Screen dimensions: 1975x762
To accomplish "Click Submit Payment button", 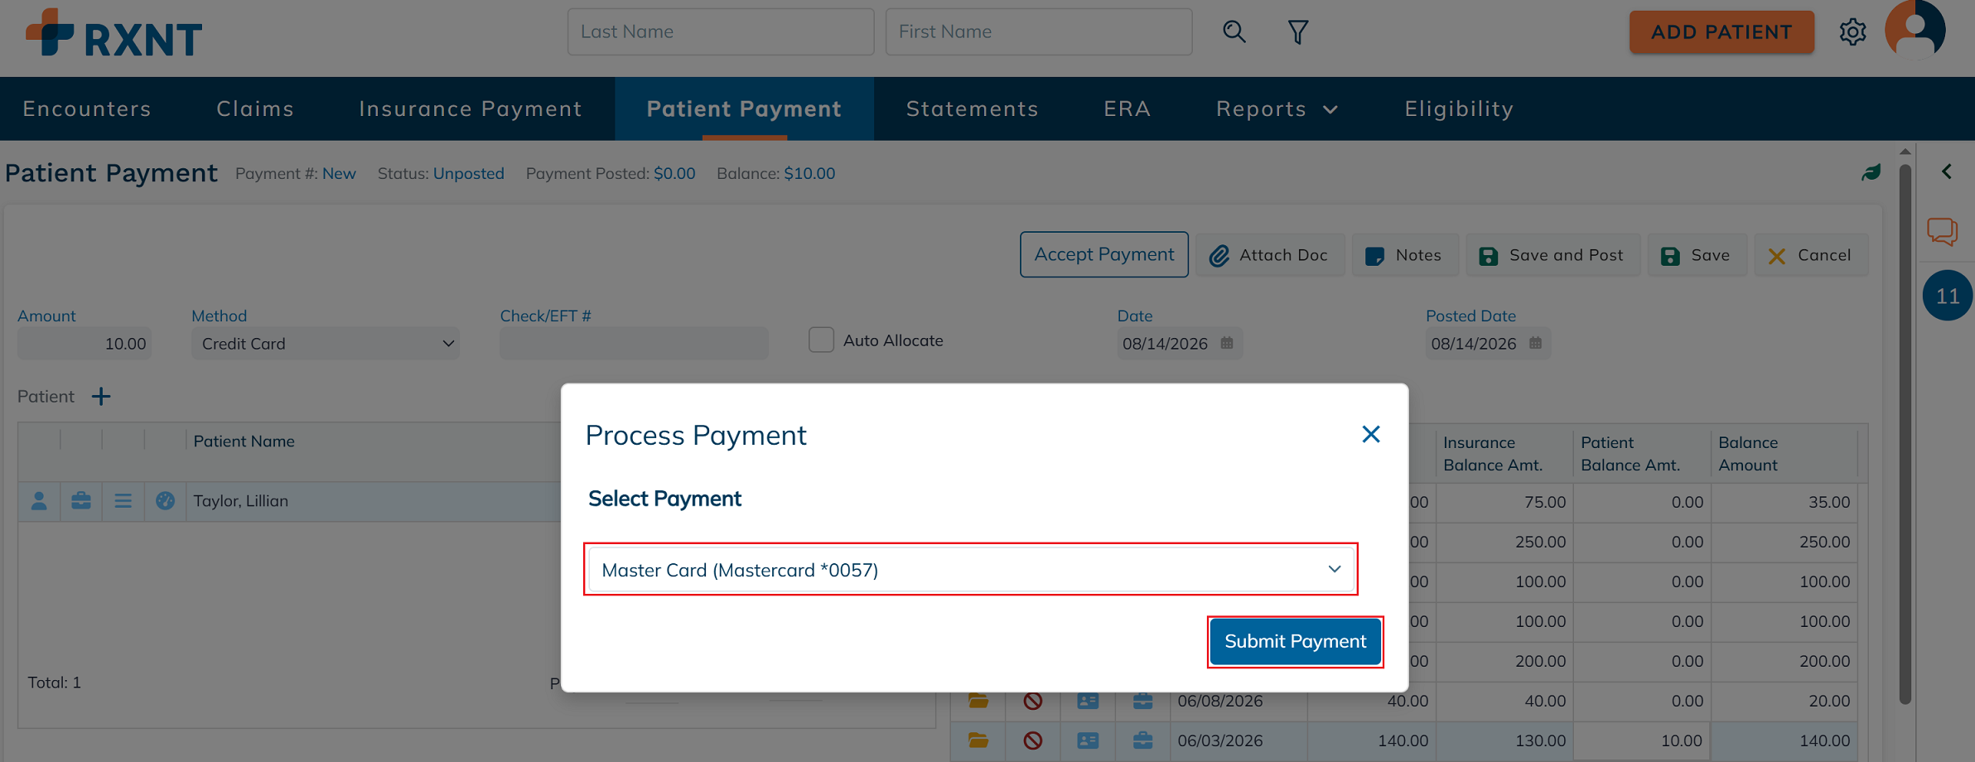I will (1295, 642).
